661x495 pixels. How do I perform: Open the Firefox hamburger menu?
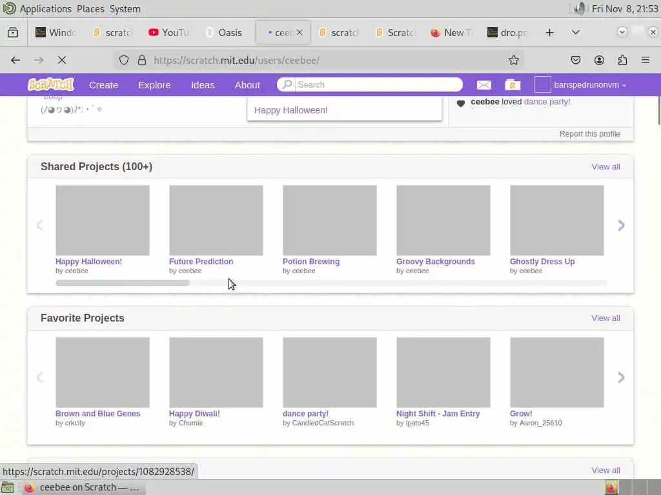646,60
